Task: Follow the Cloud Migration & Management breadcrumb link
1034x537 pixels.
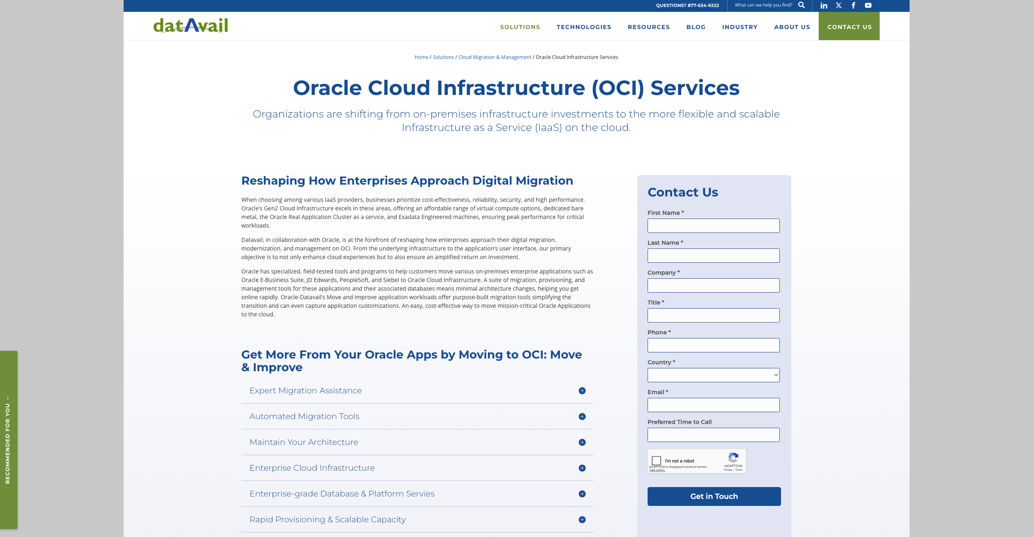Action: click(494, 57)
